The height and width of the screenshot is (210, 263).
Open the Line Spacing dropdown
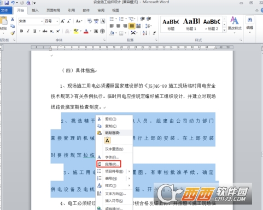coord(148,26)
